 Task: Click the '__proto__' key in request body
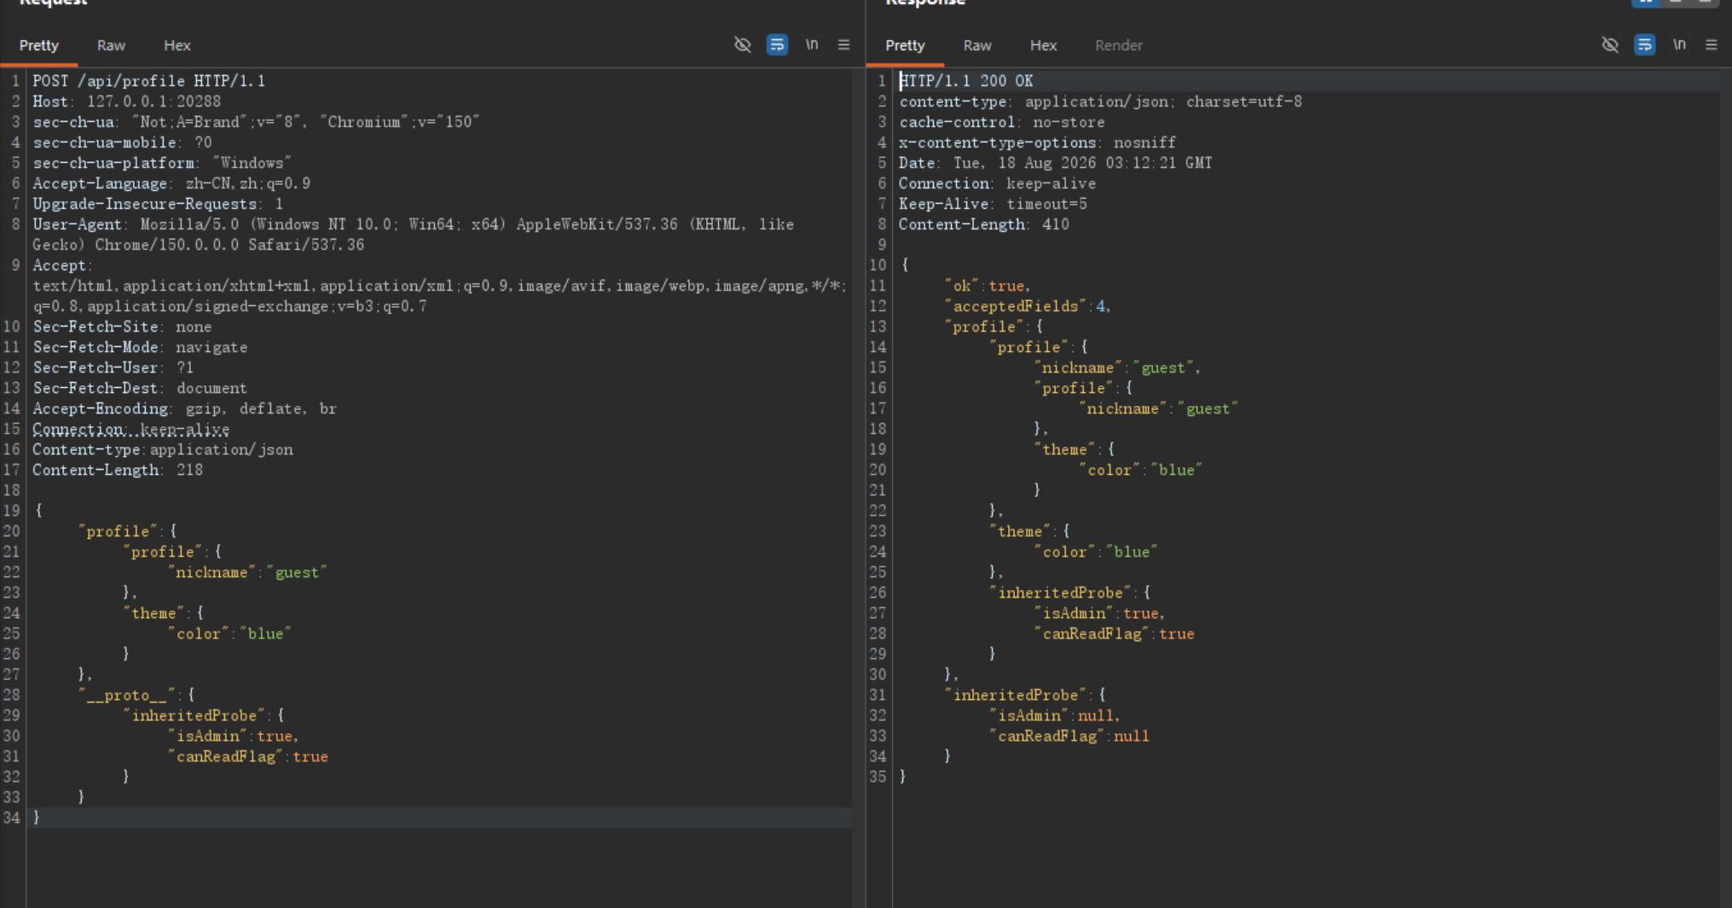pos(128,695)
